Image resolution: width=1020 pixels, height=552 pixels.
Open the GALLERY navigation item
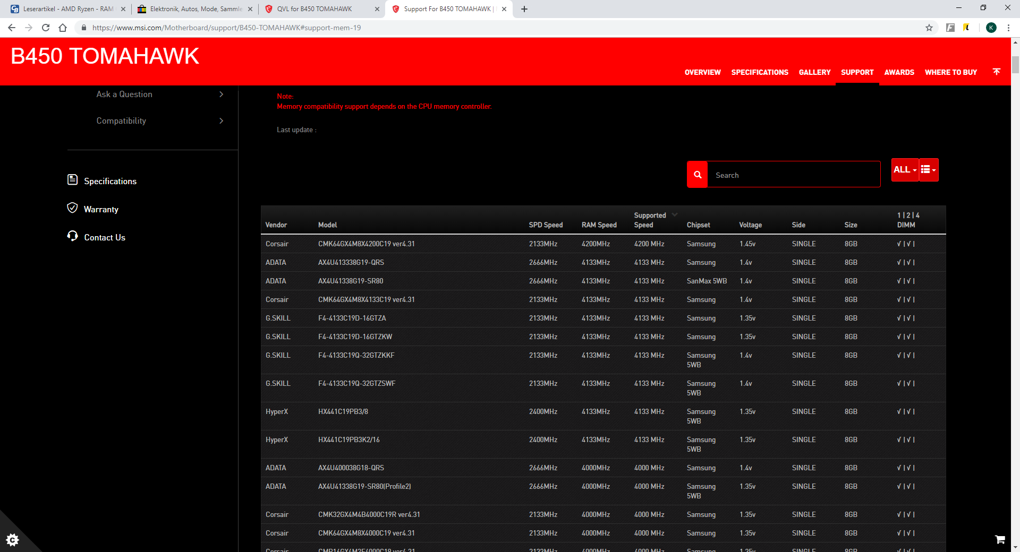coord(814,72)
